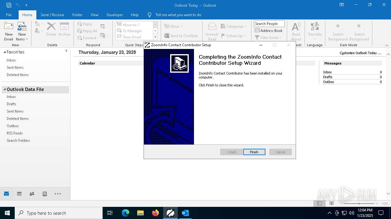
Task: Open Drafts under Messages
Action: point(327,77)
